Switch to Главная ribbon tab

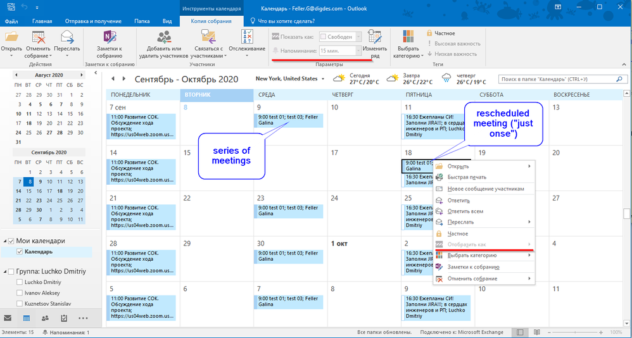click(x=42, y=21)
